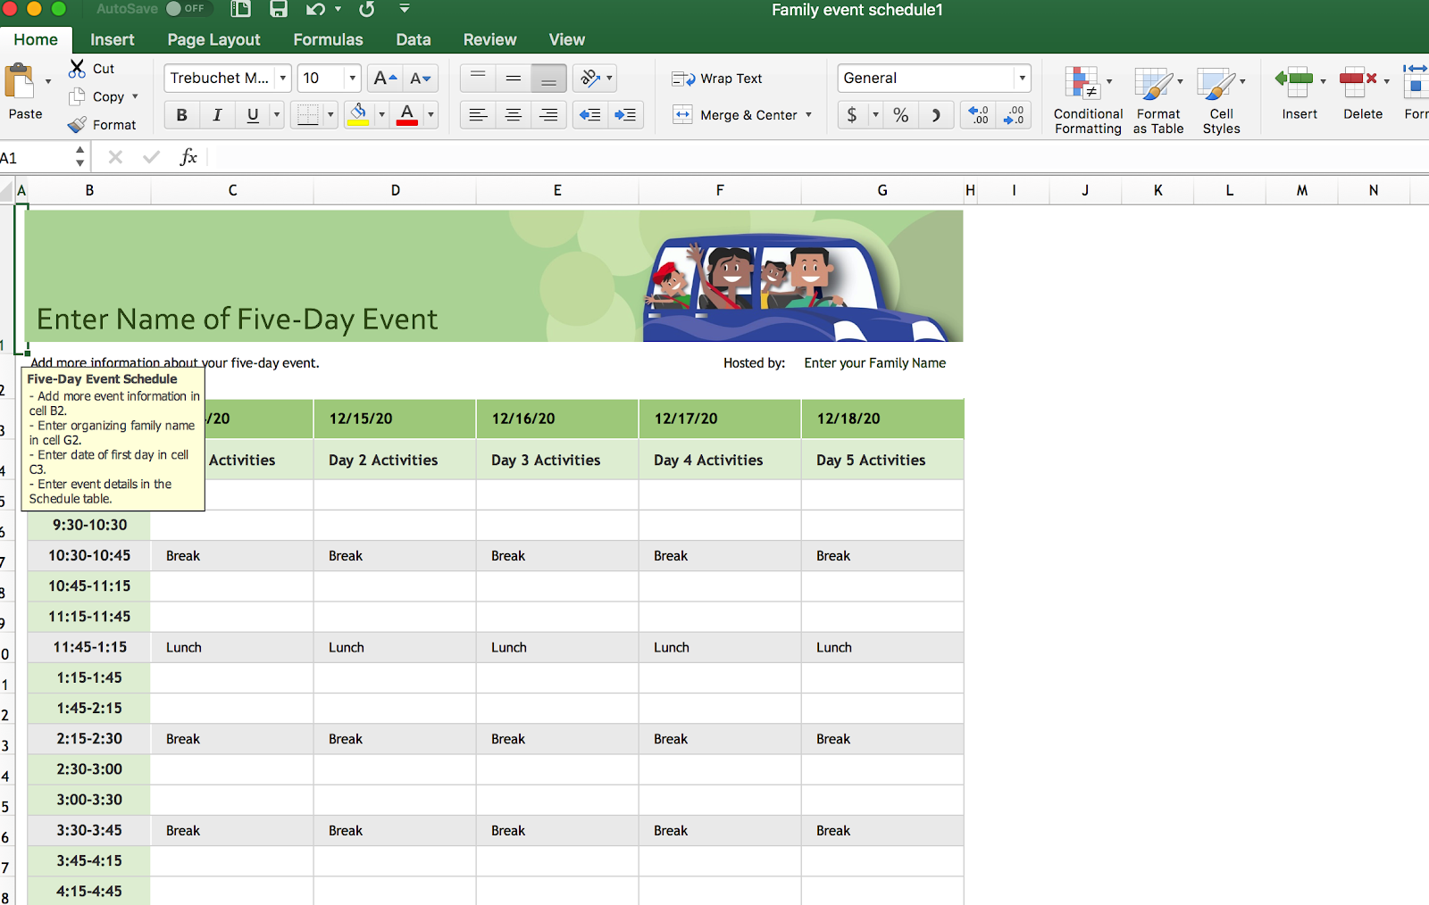
Task: Apply percent style format
Action: (x=901, y=115)
